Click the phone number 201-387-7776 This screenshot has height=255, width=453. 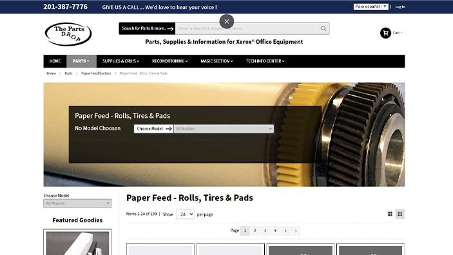[x=65, y=6]
